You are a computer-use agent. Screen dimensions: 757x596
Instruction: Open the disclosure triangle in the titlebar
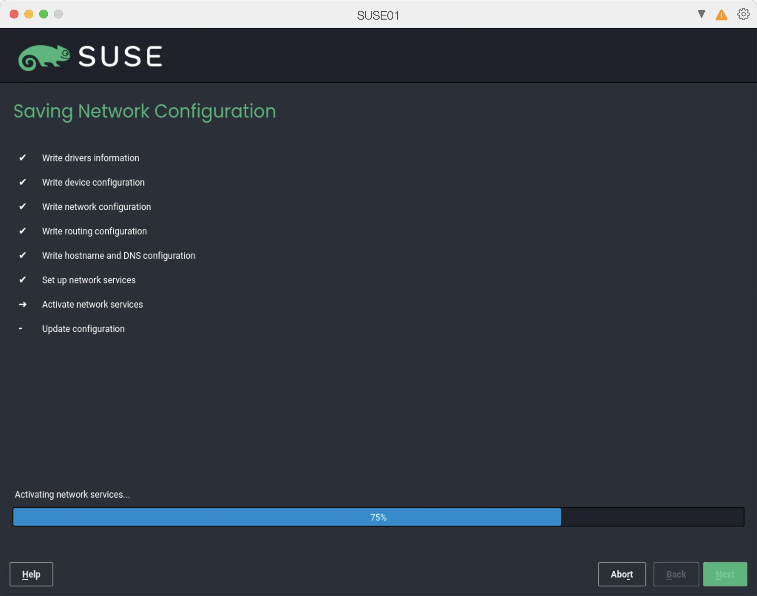pyautogui.click(x=701, y=14)
